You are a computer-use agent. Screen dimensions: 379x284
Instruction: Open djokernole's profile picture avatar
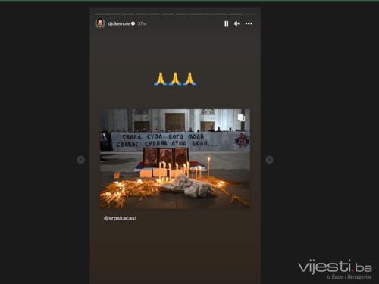100,23
